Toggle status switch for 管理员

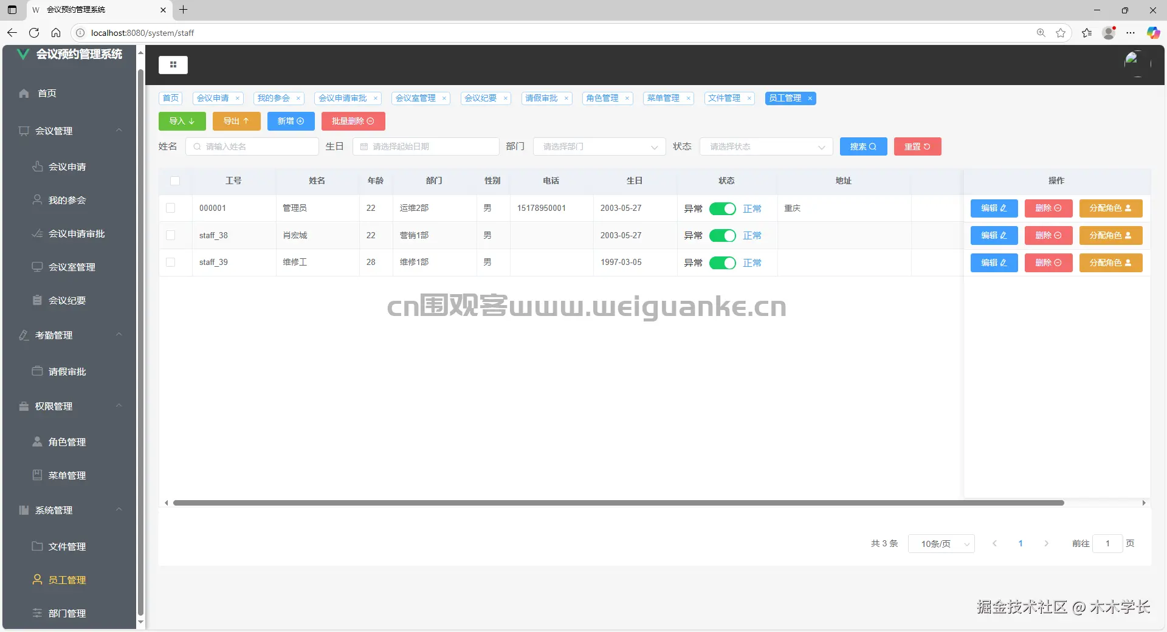click(723, 208)
